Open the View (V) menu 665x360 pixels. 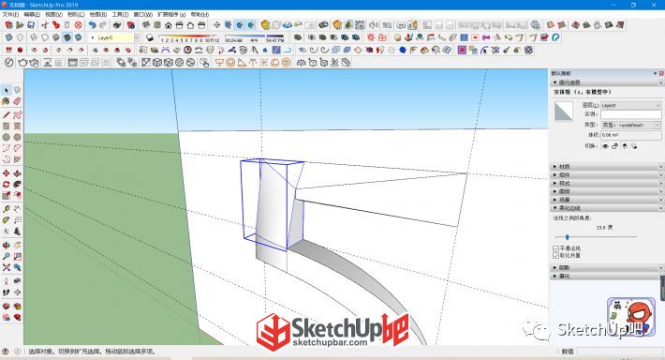tap(54, 14)
